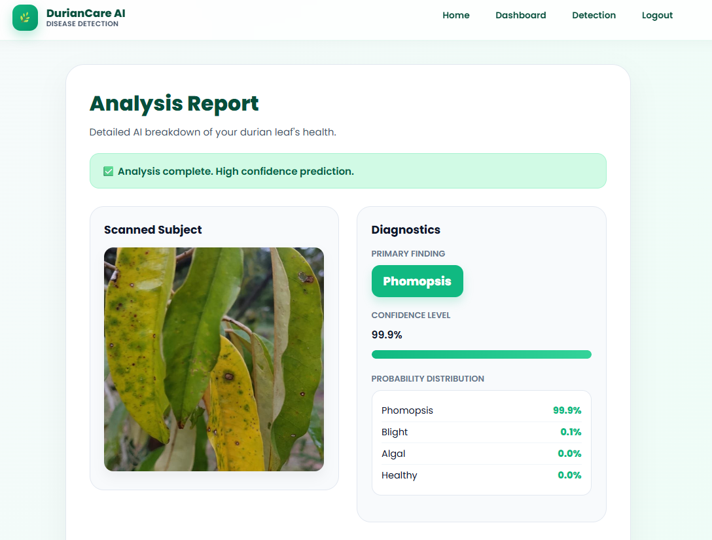Click the 'Scanned Subject' heading

pyautogui.click(x=152, y=230)
